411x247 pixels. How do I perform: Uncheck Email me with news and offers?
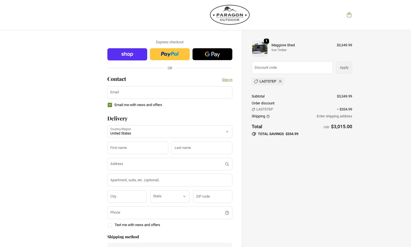110,105
